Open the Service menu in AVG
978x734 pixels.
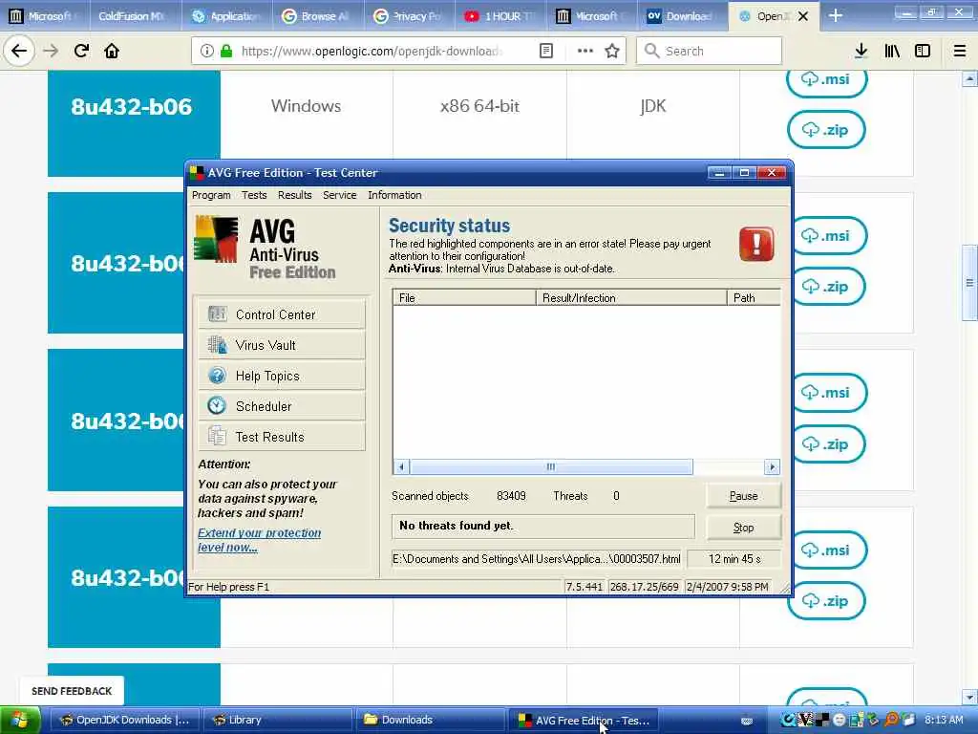click(x=339, y=195)
